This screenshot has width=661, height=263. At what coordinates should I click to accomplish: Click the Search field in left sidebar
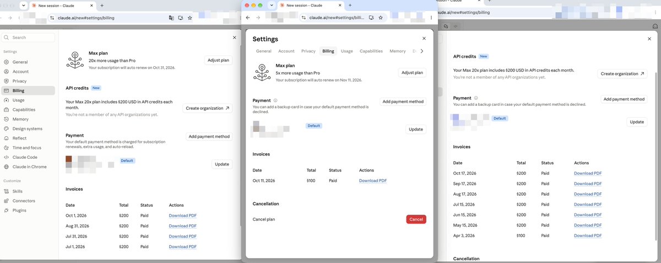tap(28, 37)
